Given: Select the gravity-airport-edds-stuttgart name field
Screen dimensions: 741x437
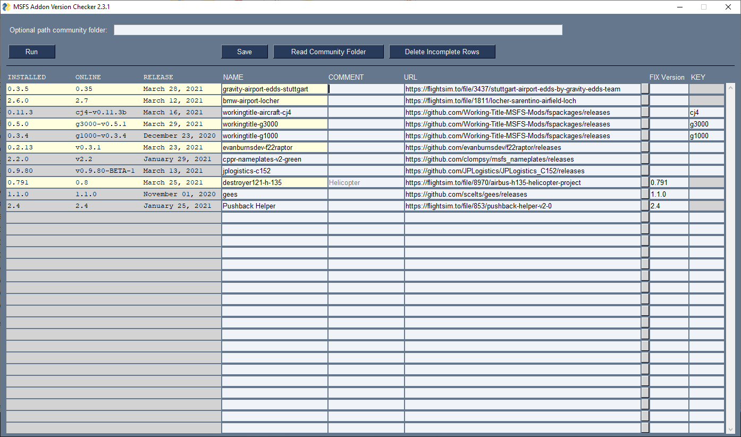Looking at the screenshot, I should tap(274, 89).
